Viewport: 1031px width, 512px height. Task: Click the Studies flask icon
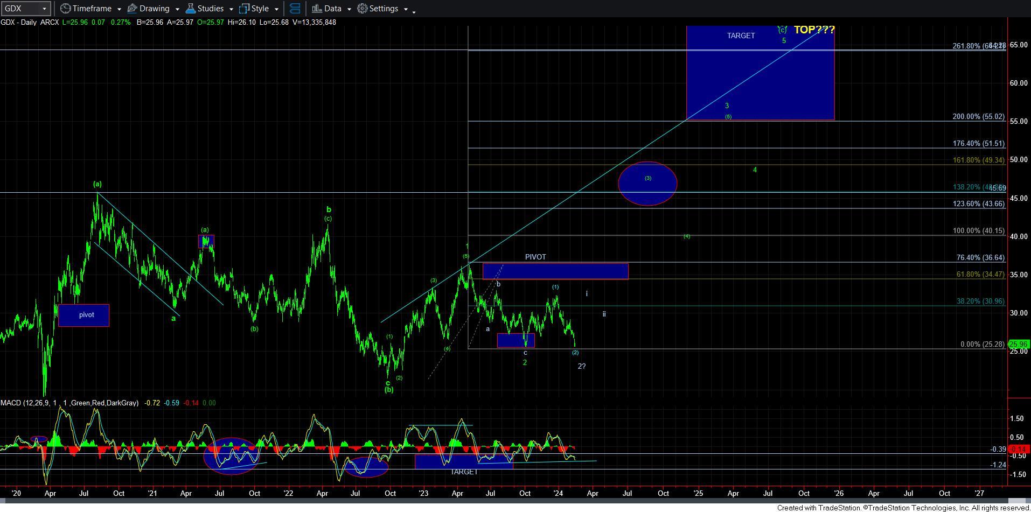click(190, 9)
